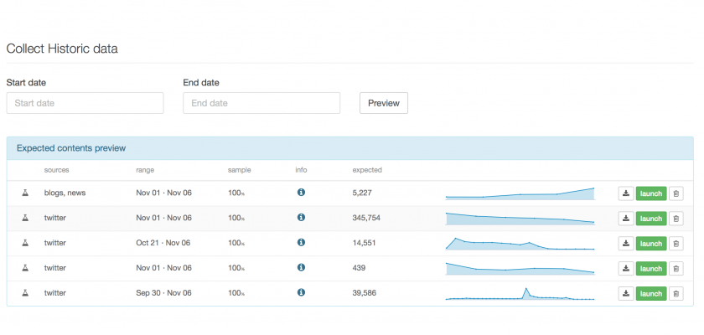This screenshot has height=335, width=704.
Task: Hit launch for the 439 twitter row
Action: point(651,269)
